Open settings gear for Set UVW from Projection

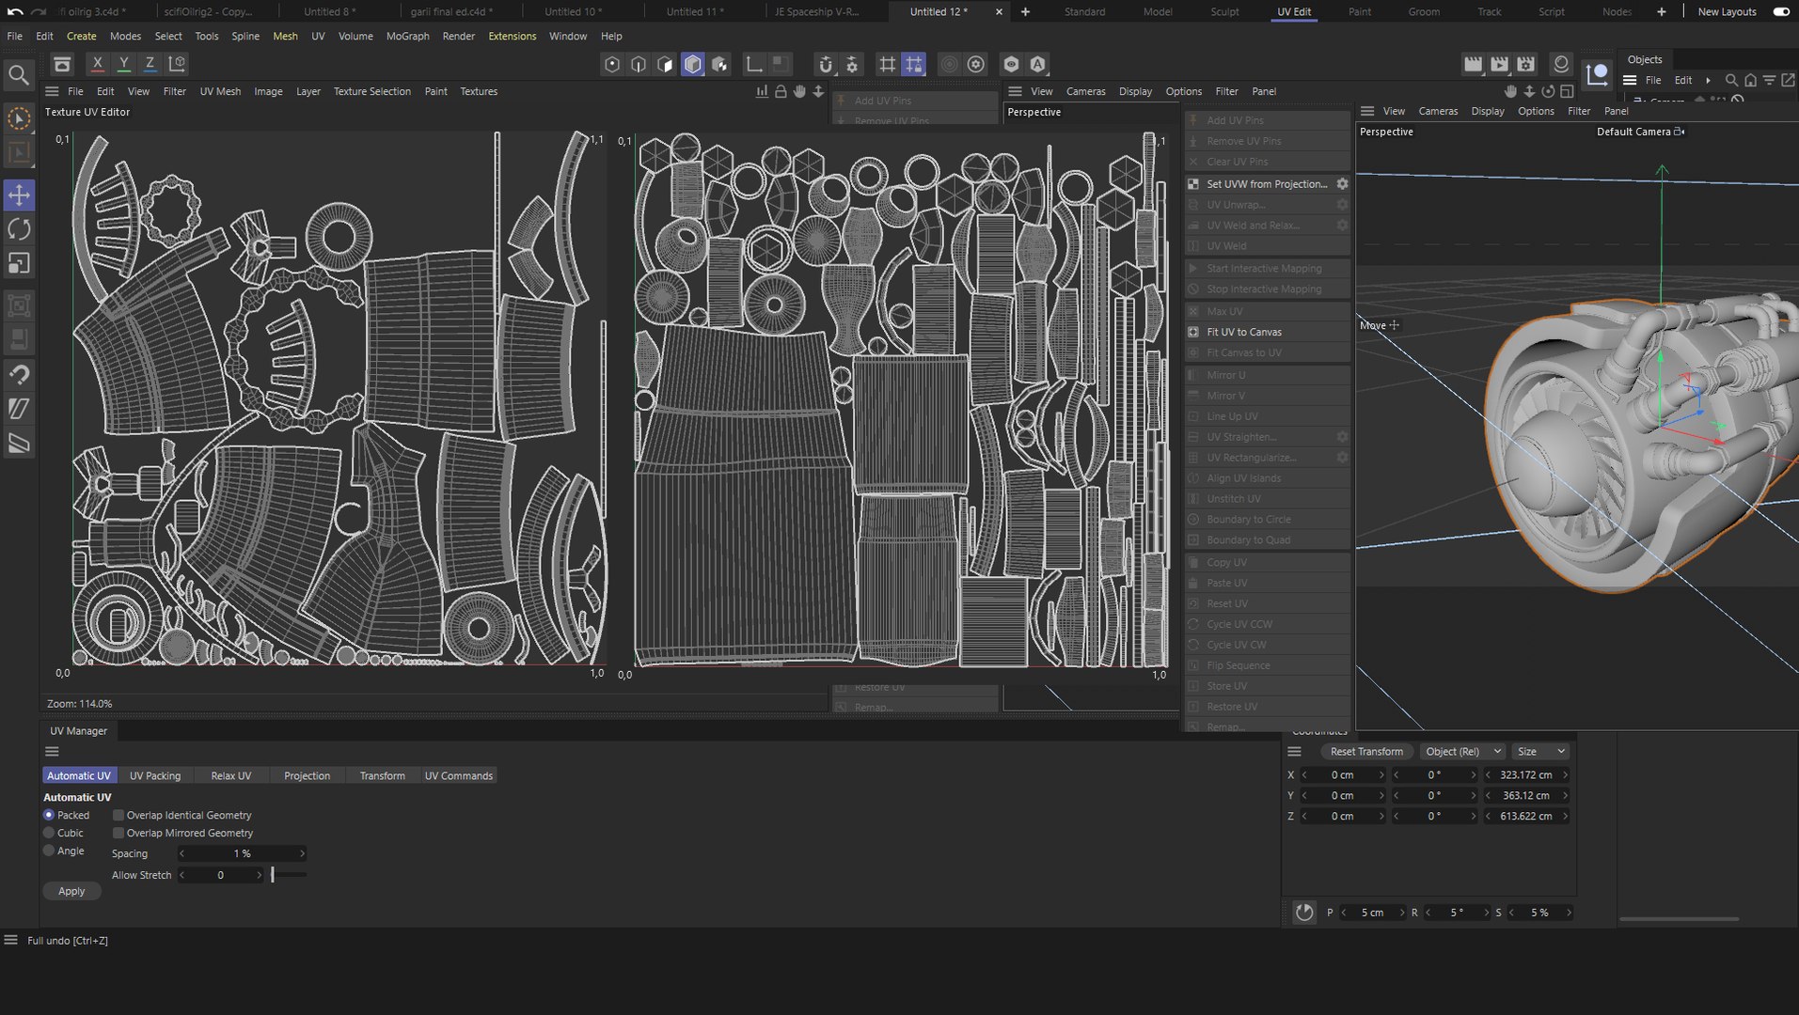1342,184
